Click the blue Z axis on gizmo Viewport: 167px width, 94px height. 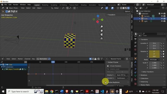point(98,16)
